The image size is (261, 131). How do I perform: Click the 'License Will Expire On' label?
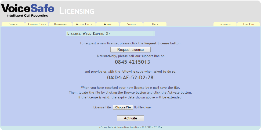coord(110,34)
